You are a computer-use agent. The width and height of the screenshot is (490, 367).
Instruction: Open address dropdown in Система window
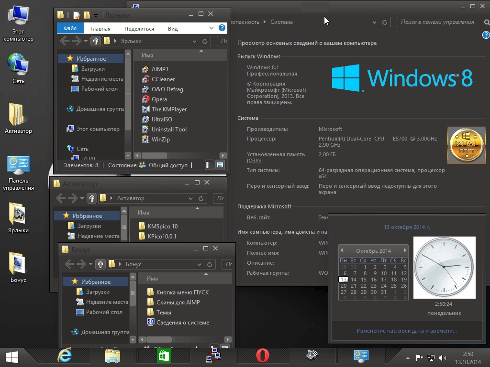pyautogui.click(x=374, y=22)
